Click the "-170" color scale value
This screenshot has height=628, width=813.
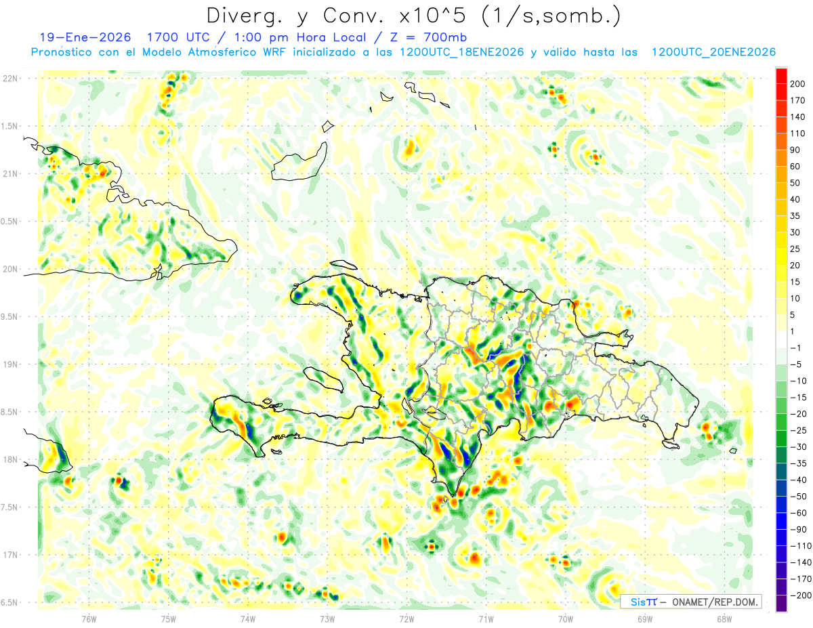pos(800,579)
